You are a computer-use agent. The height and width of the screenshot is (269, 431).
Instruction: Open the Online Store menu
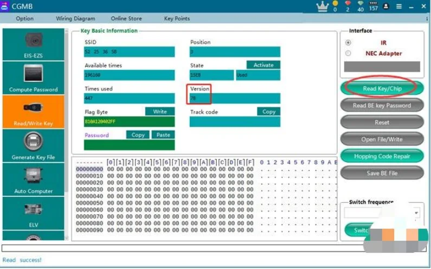point(126,18)
